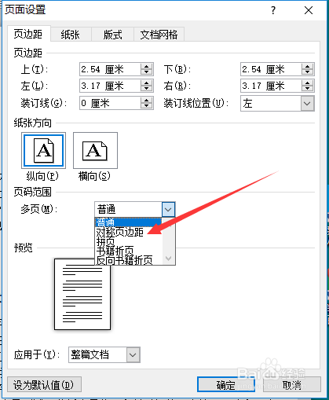329x400 pixels.
Task: Increase the 左(L) left margin value
Action: point(147,83)
